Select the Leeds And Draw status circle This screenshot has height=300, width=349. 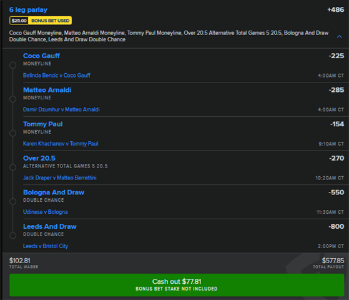[13, 236]
